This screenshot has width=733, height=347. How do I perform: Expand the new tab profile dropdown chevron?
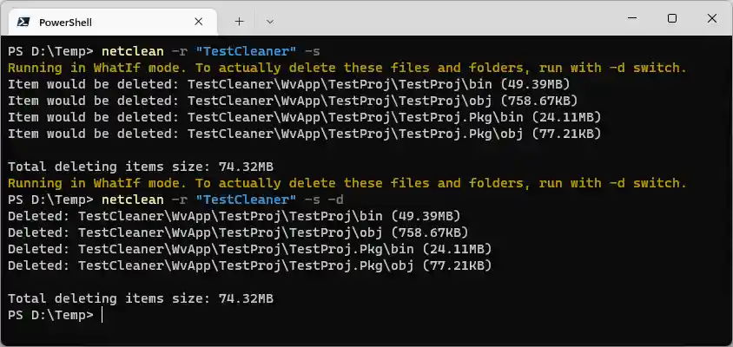click(x=270, y=21)
